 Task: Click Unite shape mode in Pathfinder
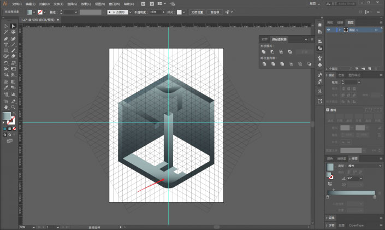coord(264,51)
